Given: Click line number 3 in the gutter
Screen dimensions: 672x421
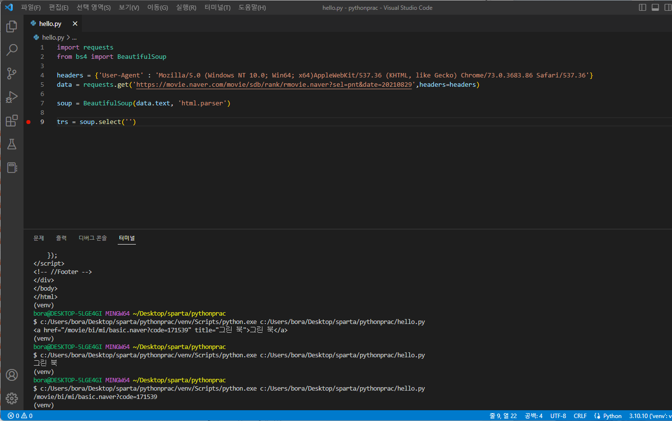Looking at the screenshot, I should [x=42, y=66].
